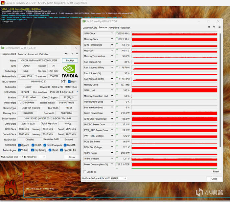The width and height of the screenshot is (230, 202).
Task: Open the GPU Load sensor dropdown
Action: click(112, 90)
